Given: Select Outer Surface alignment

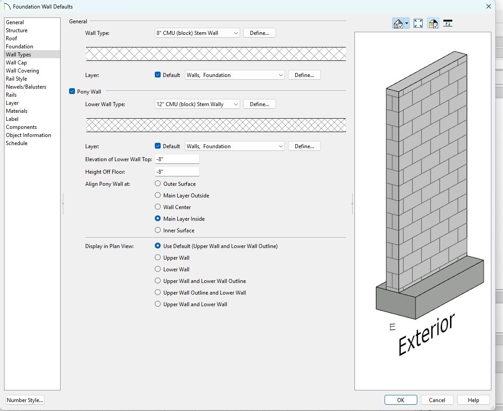Looking at the screenshot, I should point(157,184).
